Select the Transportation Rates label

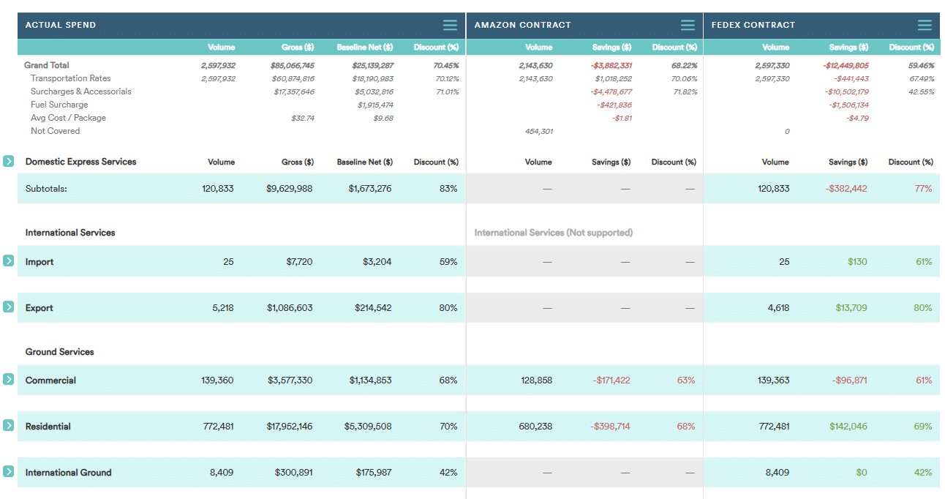70,78
